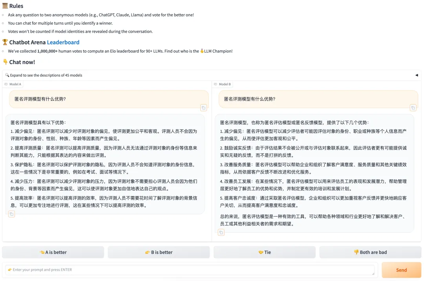
Task: Click Model A's answer text bubble
Action: (105, 164)
